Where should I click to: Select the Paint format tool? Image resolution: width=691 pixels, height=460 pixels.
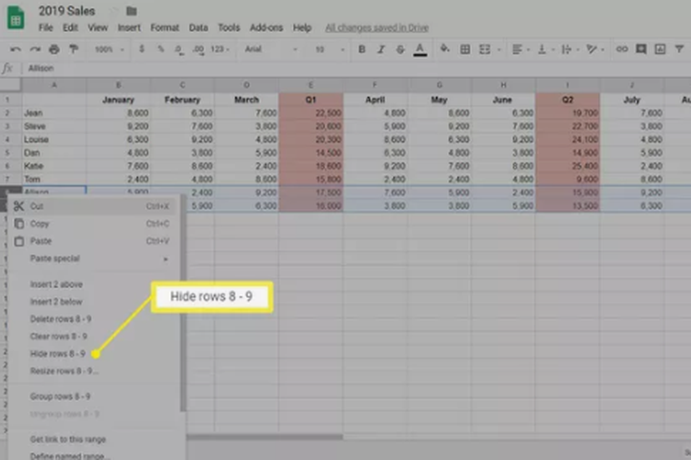click(74, 50)
